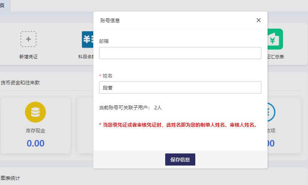Viewport: 308px width, 185px height.
Task: Select the yellow 库存现金 coins icon
Action: (x=35, y=112)
